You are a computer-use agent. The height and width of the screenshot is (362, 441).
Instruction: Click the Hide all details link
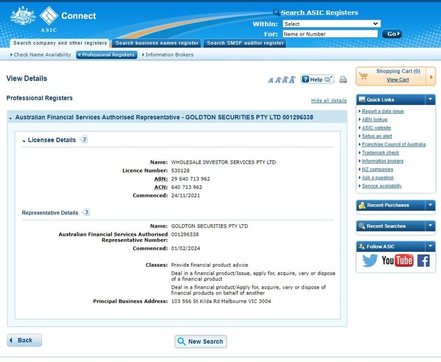click(x=329, y=101)
